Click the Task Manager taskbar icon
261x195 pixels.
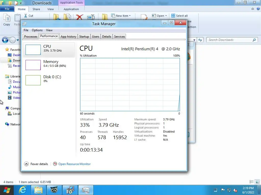[x=86, y=190]
